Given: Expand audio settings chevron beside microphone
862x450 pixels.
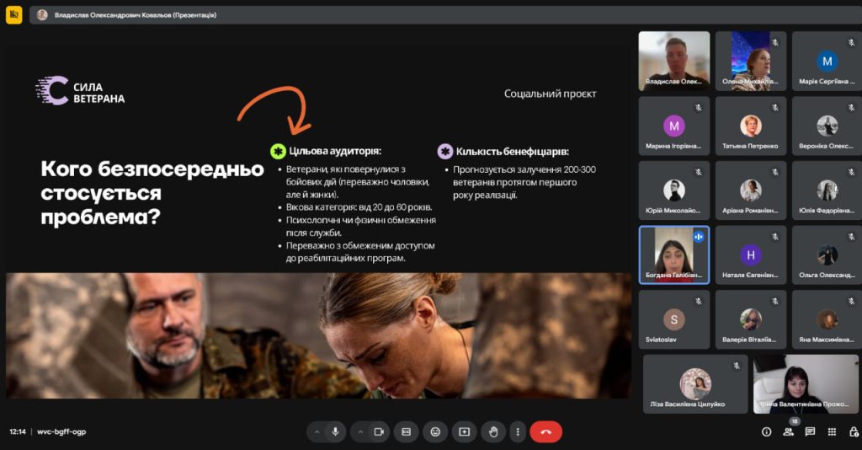Looking at the screenshot, I should [x=317, y=431].
